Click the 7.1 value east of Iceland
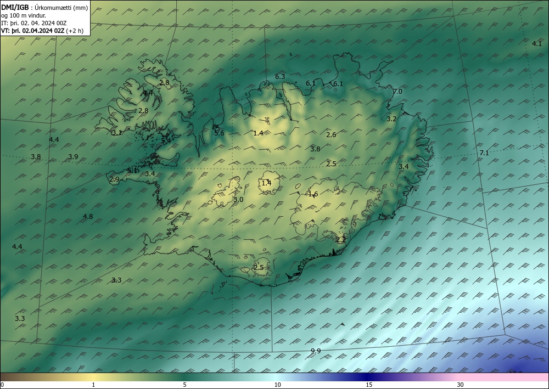Image resolution: width=549 pixels, height=389 pixels. click(x=484, y=153)
